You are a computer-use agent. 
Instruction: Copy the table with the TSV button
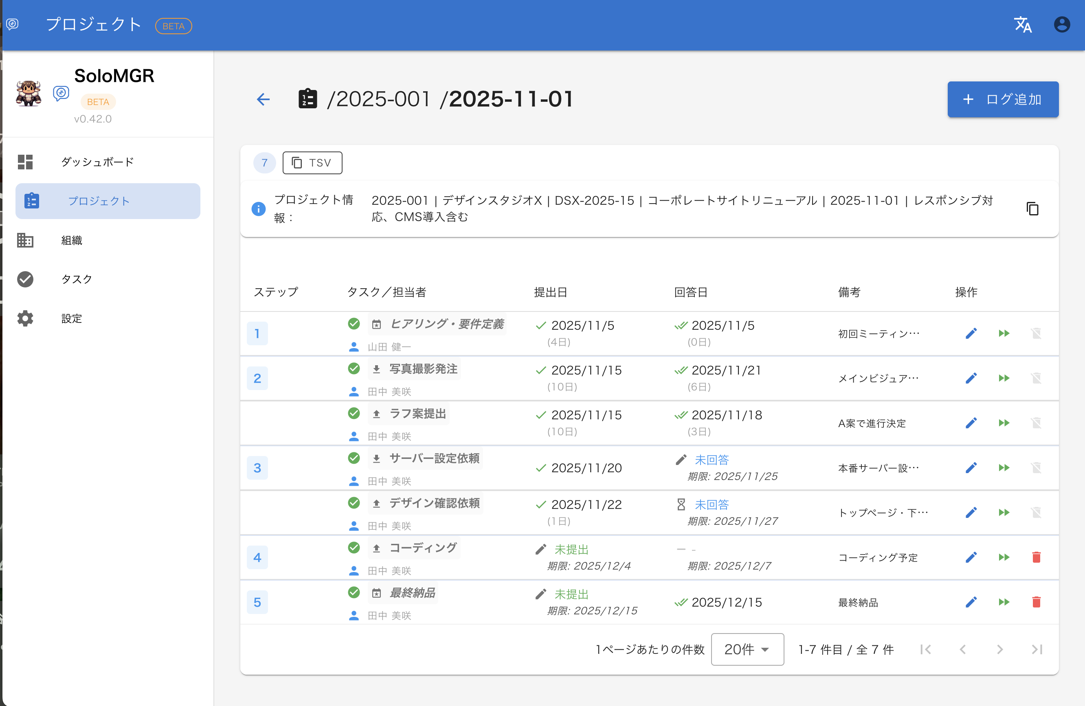coord(312,163)
